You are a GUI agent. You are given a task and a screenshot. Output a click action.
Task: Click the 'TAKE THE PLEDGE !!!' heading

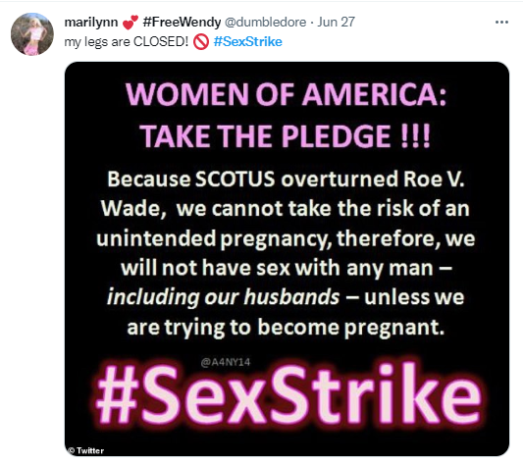click(x=286, y=135)
